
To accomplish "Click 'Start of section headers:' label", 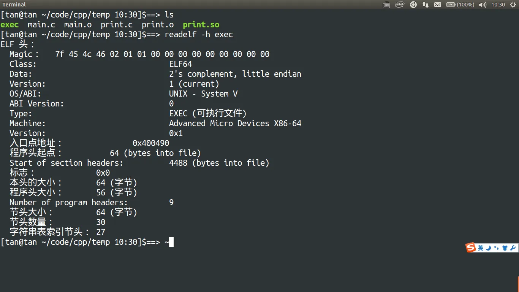I will (x=66, y=163).
